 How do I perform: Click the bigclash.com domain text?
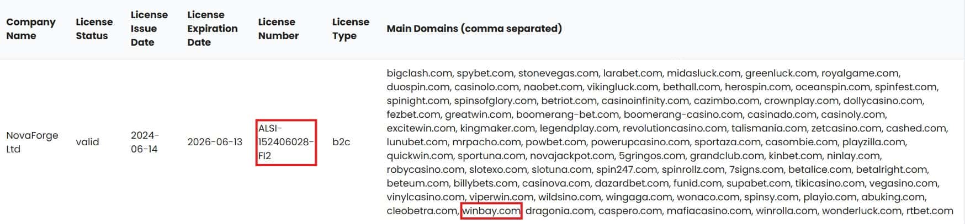pyautogui.click(x=420, y=73)
